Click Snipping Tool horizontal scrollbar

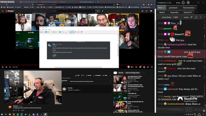[79, 67]
